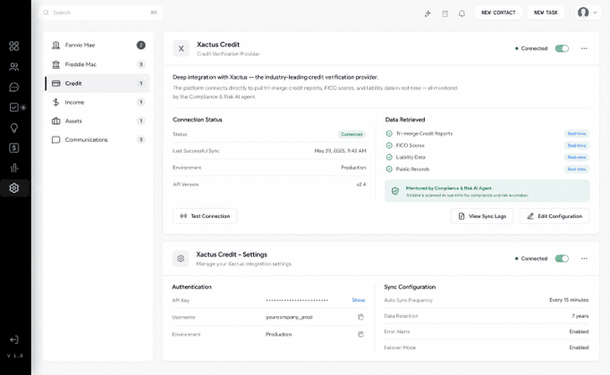The image size is (610, 375).
Task: Click the masked API Key dots
Action: (x=297, y=300)
